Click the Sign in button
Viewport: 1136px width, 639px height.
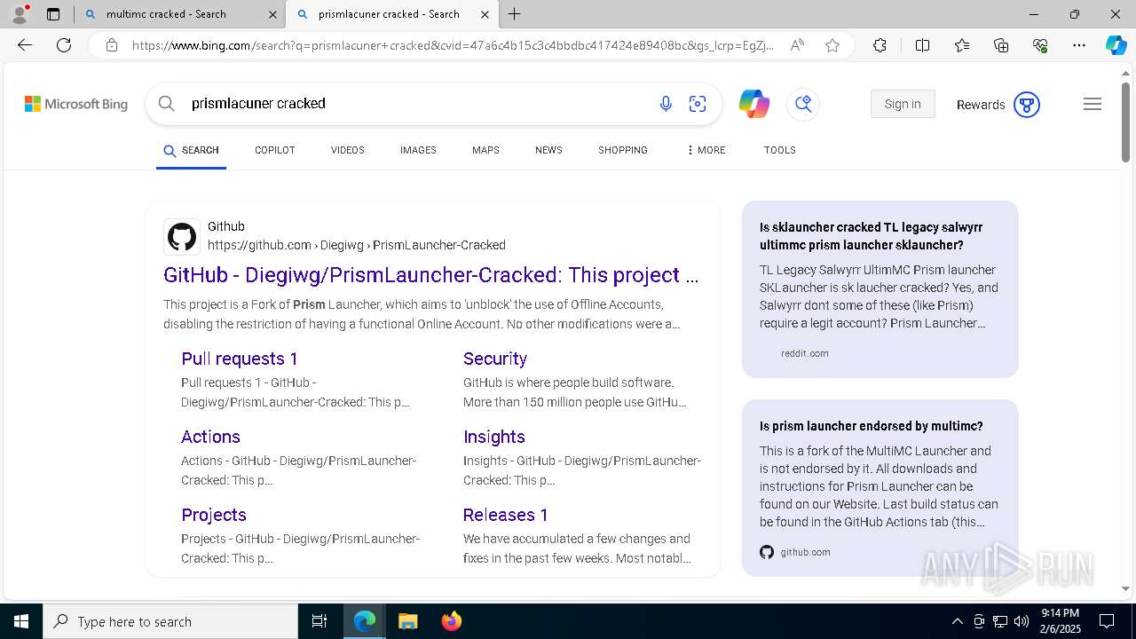pos(903,104)
